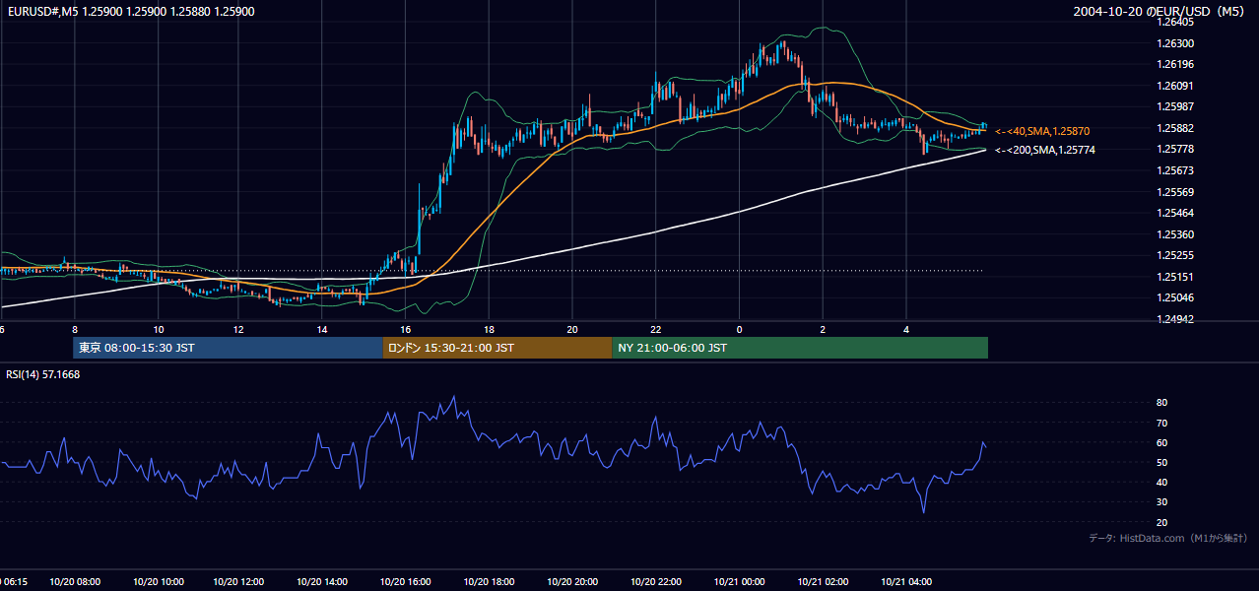Click price axis label 1.24942
1259x591 pixels.
1175,319
